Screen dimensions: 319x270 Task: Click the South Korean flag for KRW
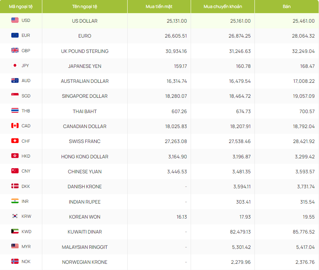(x=15, y=216)
